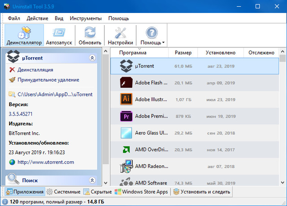This screenshot has height=206, width=287.
Task: Select the Adobe Flash program entry
Action: click(x=151, y=83)
